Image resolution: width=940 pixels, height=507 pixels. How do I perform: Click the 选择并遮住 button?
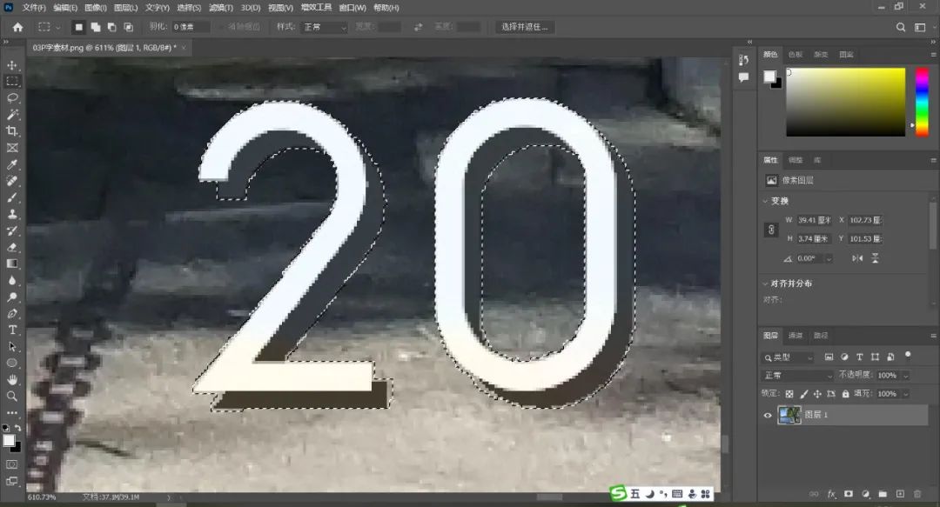coord(526,27)
